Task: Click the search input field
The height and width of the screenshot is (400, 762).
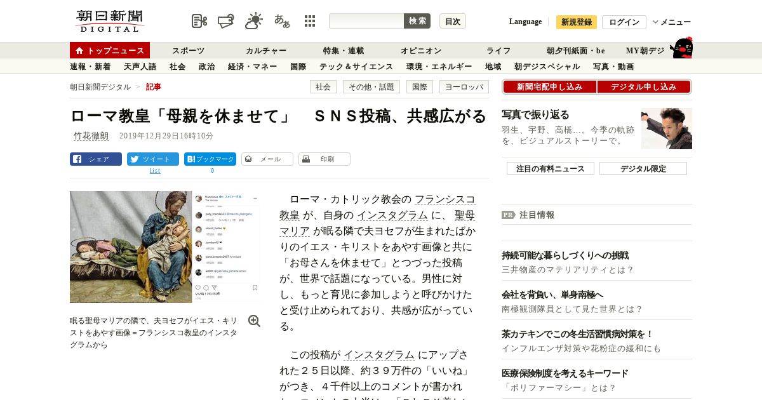Action: point(366,21)
